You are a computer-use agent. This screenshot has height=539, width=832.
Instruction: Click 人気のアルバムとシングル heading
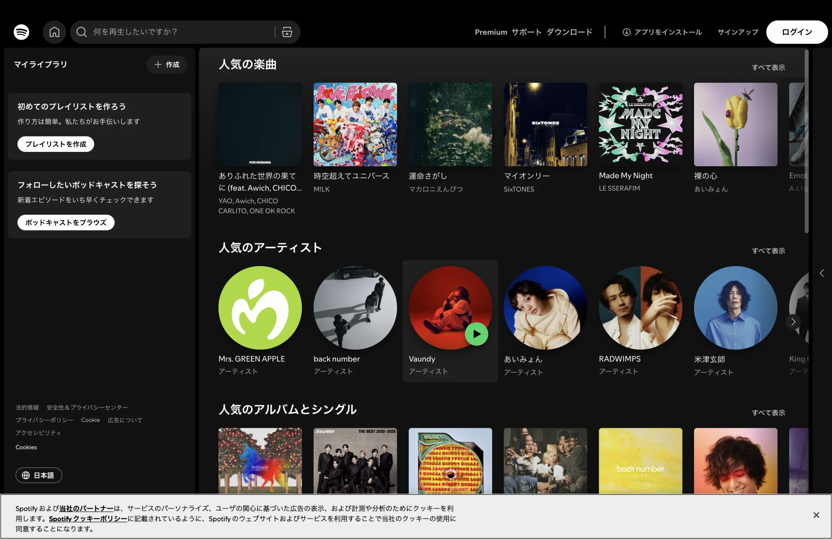pyautogui.click(x=287, y=409)
